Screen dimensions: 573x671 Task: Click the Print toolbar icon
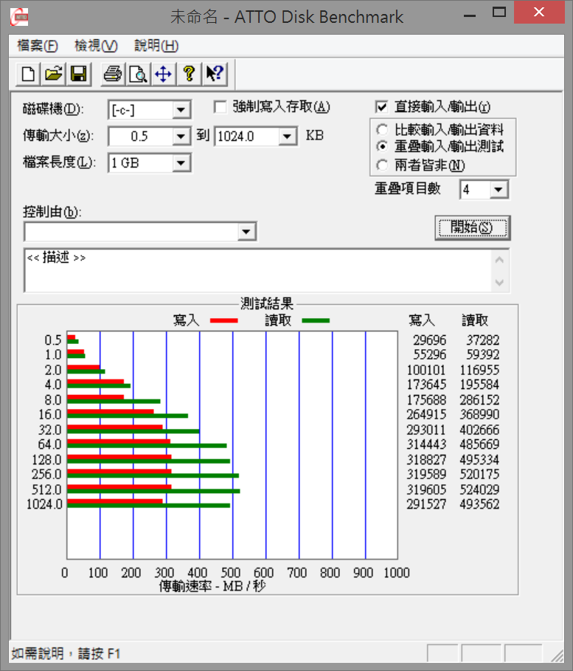[x=113, y=74]
